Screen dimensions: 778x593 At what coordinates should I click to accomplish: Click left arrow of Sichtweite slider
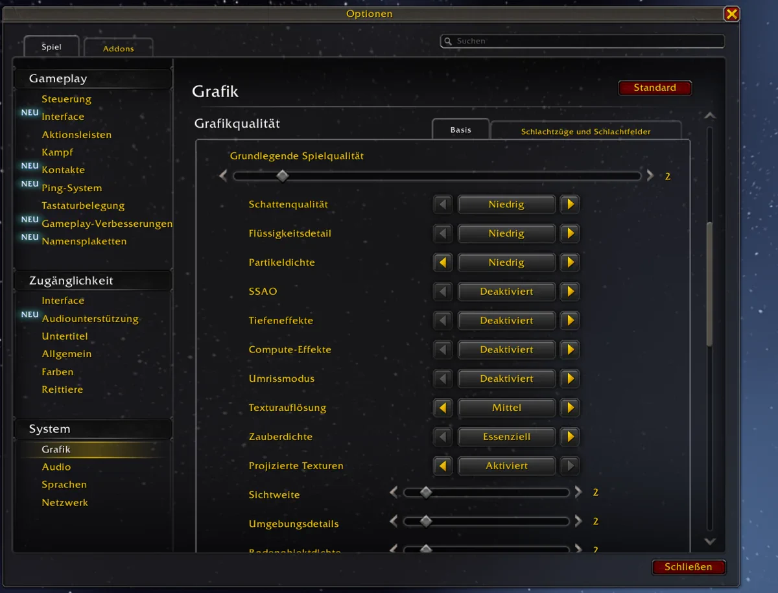click(x=394, y=493)
